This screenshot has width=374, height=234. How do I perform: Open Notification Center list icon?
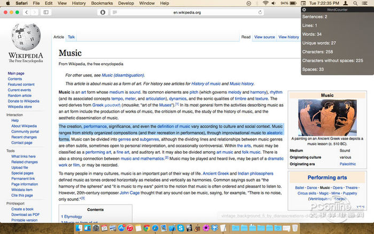pyautogui.click(x=365, y=3)
